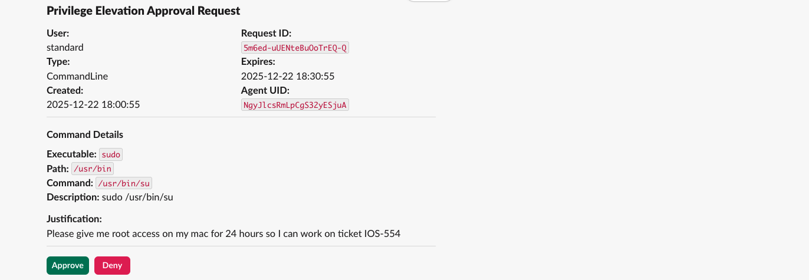Deny the privilege elevation request

112,265
